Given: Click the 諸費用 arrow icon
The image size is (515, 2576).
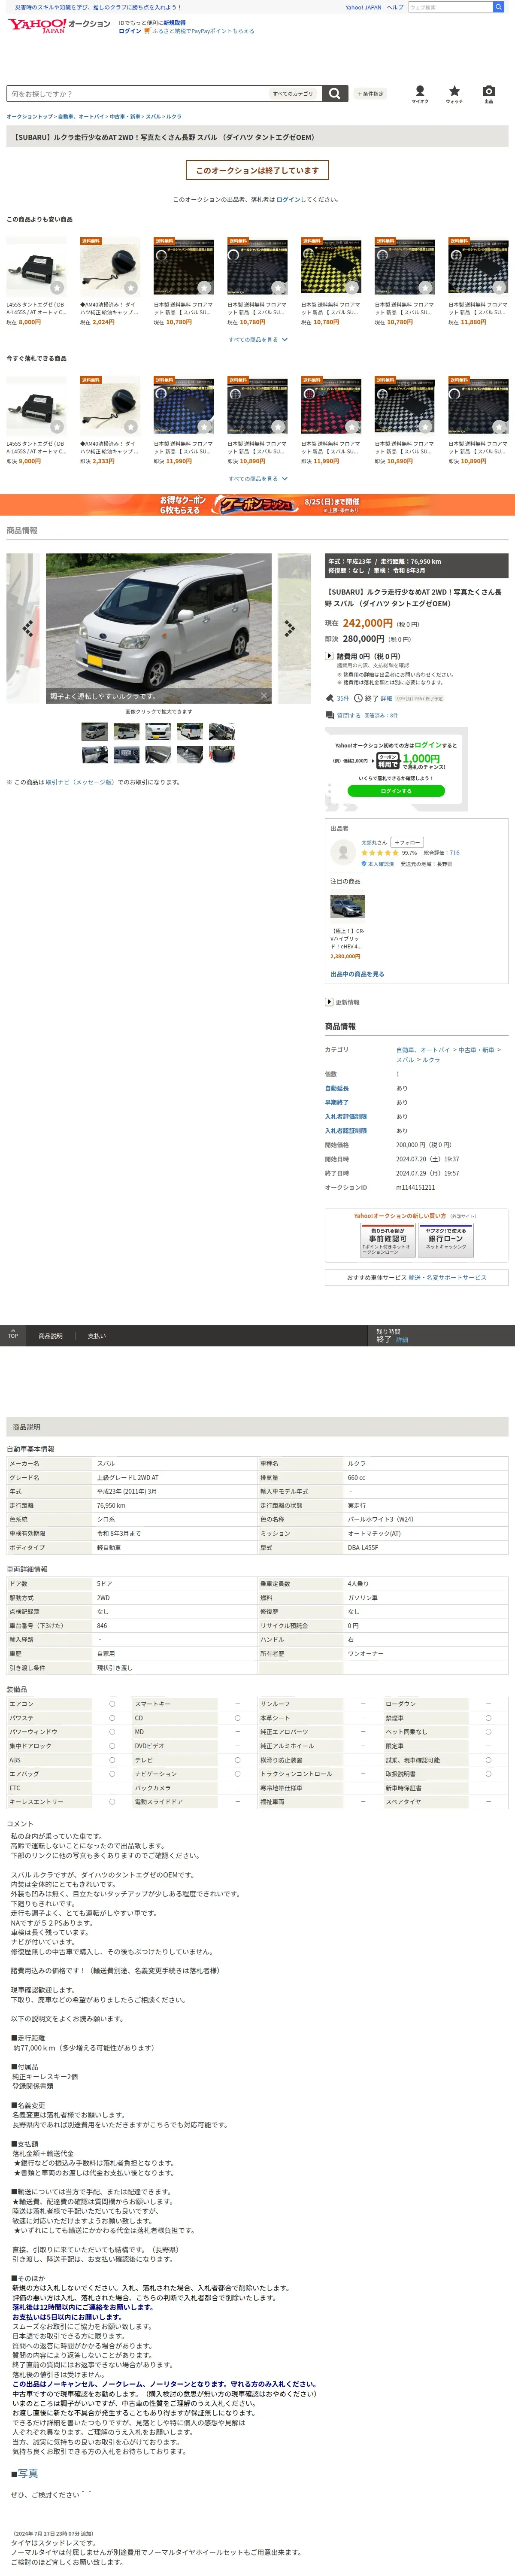Looking at the screenshot, I should [329, 656].
